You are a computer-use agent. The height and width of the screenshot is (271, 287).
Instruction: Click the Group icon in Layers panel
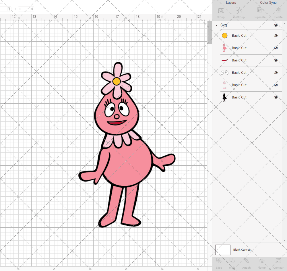tap(220, 10)
